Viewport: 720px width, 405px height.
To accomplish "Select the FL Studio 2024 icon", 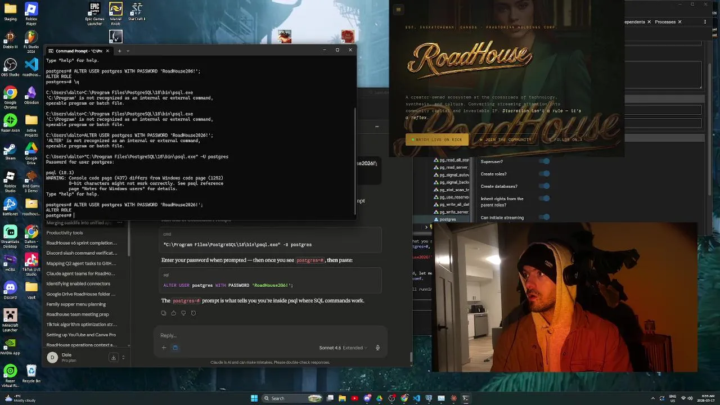I will coord(31,42).
